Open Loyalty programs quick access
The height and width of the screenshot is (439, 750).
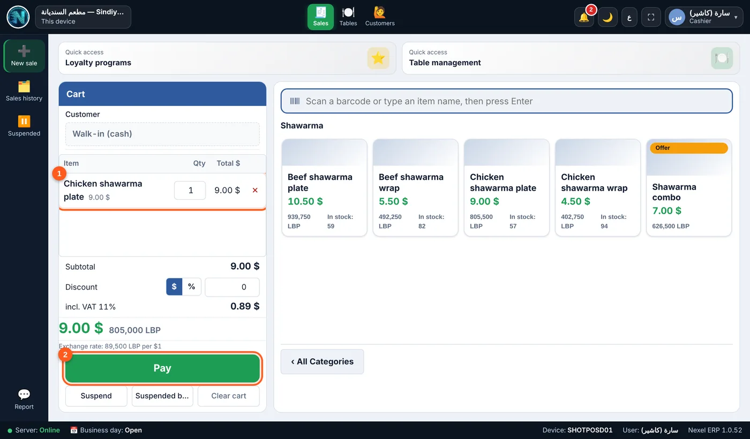point(227,58)
